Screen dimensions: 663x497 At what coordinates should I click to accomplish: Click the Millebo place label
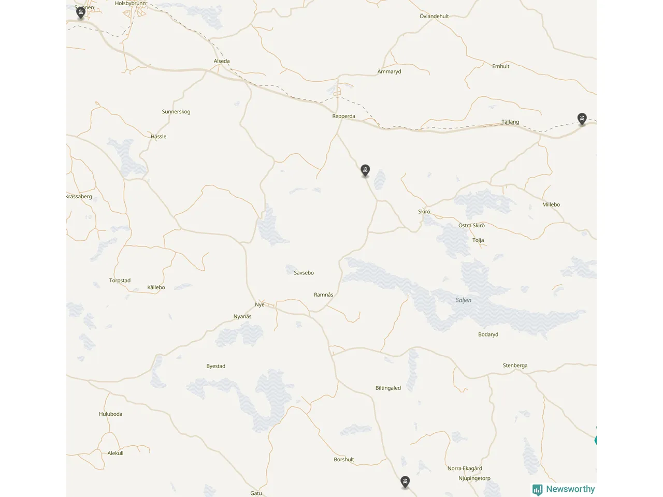click(551, 204)
